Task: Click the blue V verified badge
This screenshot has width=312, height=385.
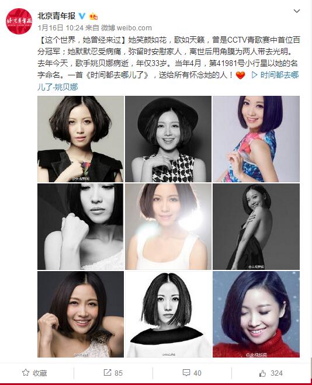Action: pos(82,16)
